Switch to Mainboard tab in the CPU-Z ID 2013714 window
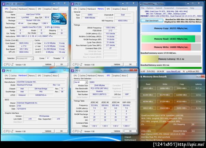 (23, 9)
